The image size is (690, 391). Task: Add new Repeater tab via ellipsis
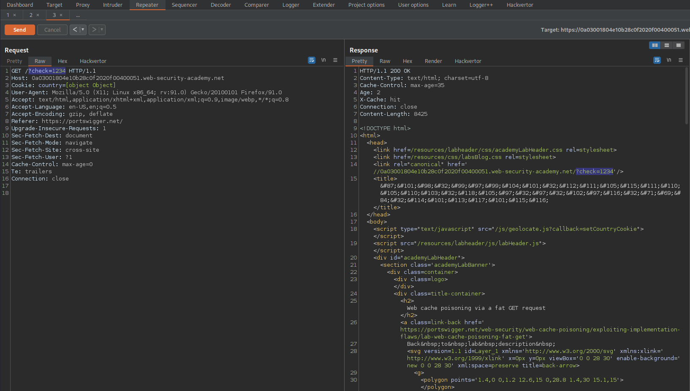pos(78,15)
